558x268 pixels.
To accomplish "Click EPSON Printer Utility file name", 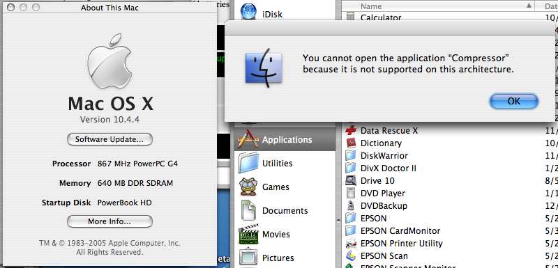I will 402,244.
